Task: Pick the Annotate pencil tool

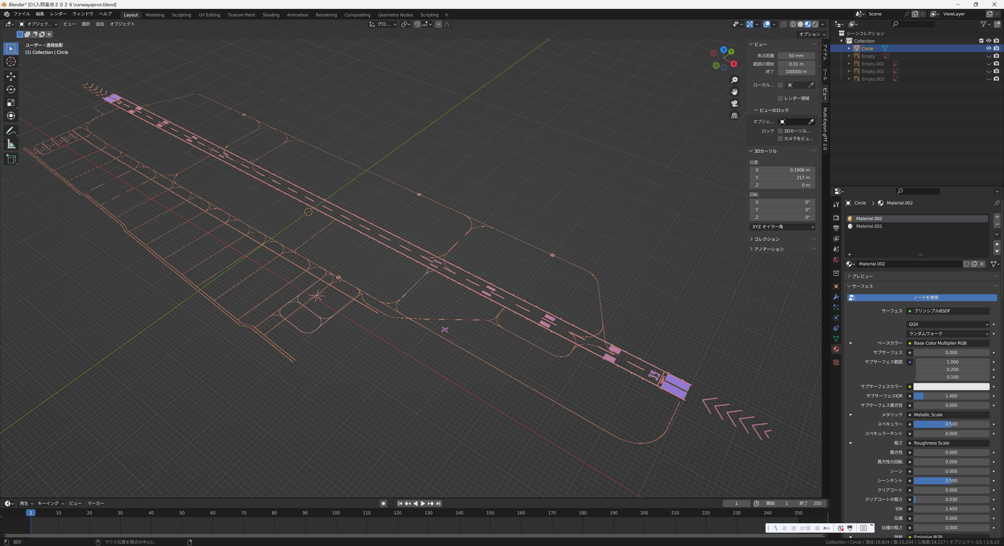Action: [x=11, y=130]
